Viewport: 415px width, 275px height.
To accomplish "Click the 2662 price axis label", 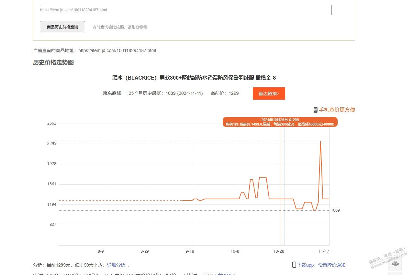I will point(52,123).
